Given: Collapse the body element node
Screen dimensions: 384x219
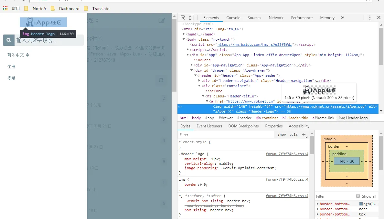Looking at the screenshot, I should coord(184,39).
